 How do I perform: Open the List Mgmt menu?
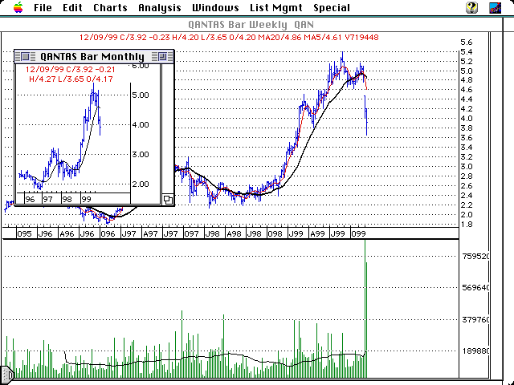point(276,7)
